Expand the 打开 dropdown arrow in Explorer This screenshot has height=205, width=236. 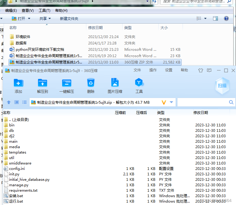[29, 18]
